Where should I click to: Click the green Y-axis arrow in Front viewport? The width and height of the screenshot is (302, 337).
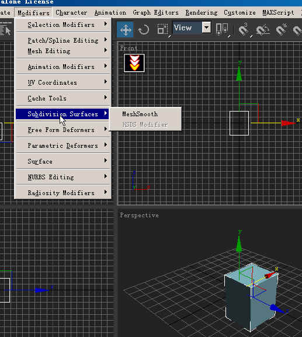(239, 74)
